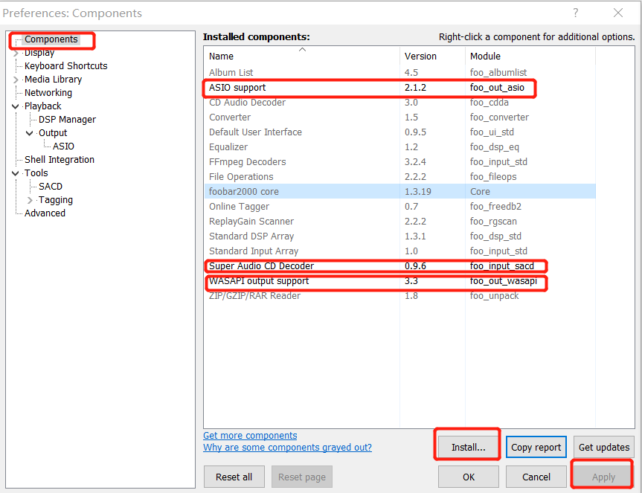Collapse the Playback tree node
Screen dimensions: 642x493
pos(16,106)
